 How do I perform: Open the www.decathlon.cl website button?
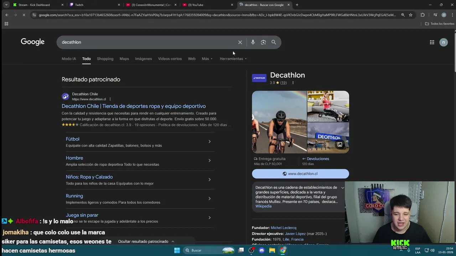point(300,174)
